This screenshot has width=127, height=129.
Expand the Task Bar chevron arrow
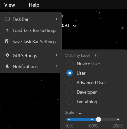coord(56,19)
